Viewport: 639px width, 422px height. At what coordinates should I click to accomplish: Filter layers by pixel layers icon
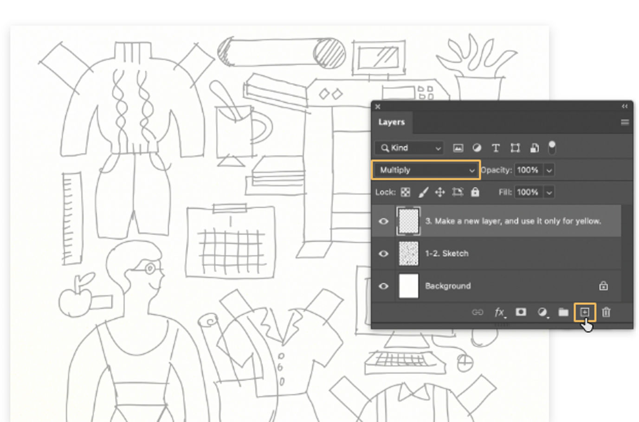pos(458,148)
